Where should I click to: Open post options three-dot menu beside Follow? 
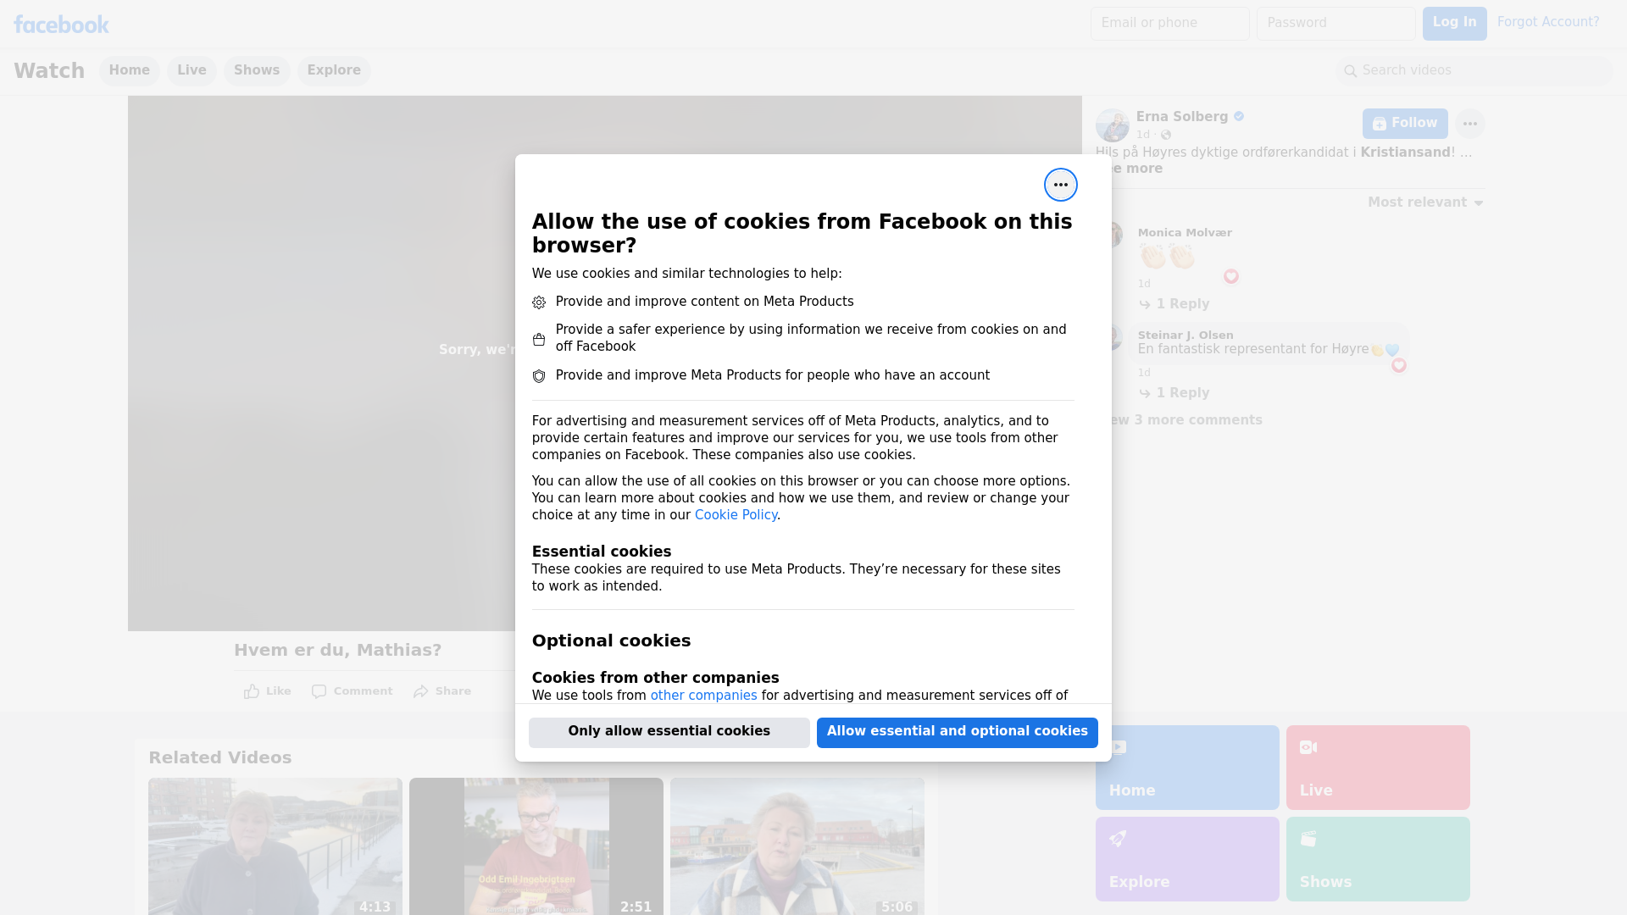[x=1470, y=124]
